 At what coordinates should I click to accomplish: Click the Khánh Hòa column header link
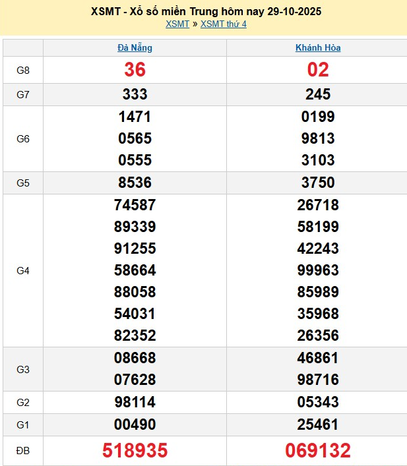[x=318, y=47]
